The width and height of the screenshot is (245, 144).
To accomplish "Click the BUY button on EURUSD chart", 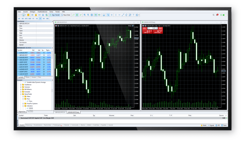I will pos(160,28).
